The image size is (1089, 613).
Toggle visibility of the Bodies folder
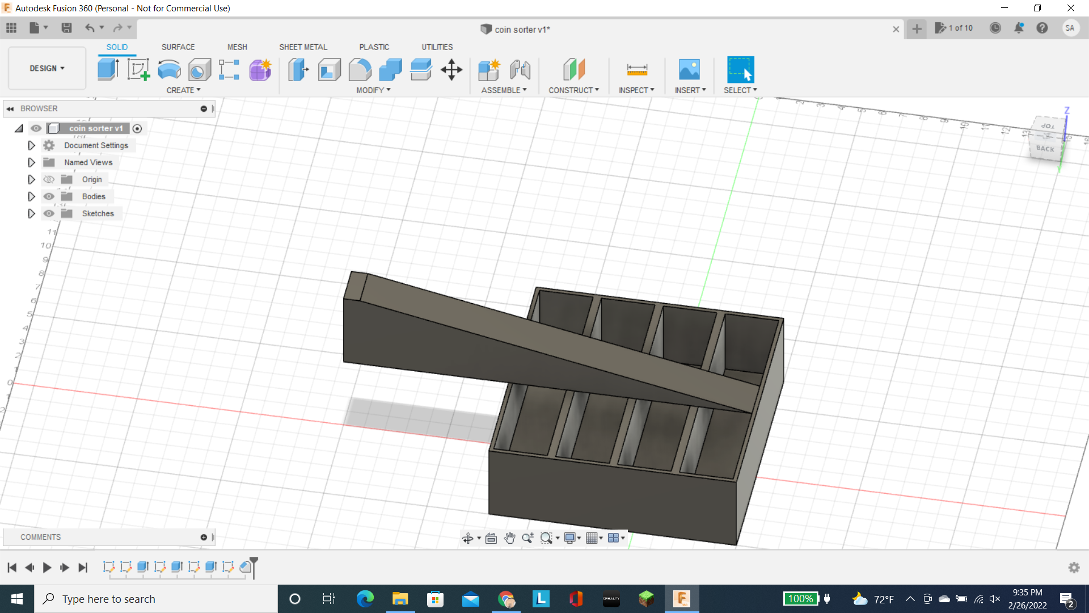pos(49,196)
